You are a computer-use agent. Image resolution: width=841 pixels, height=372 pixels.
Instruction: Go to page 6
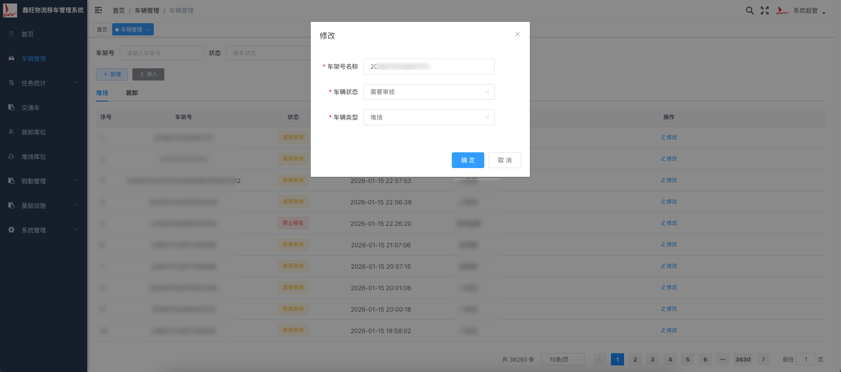705,359
